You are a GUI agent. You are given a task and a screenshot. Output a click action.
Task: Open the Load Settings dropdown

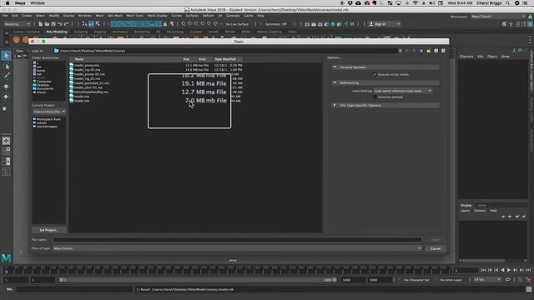point(403,91)
